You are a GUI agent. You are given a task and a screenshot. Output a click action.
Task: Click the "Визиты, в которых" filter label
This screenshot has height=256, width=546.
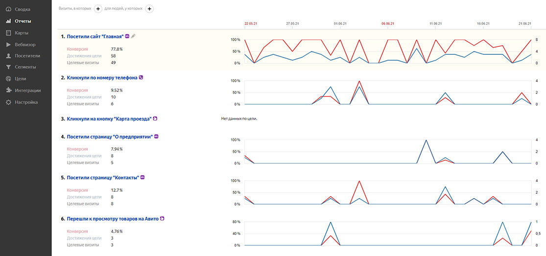click(75, 8)
